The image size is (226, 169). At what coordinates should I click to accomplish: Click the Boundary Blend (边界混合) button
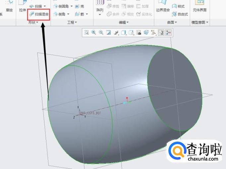(x=163, y=10)
